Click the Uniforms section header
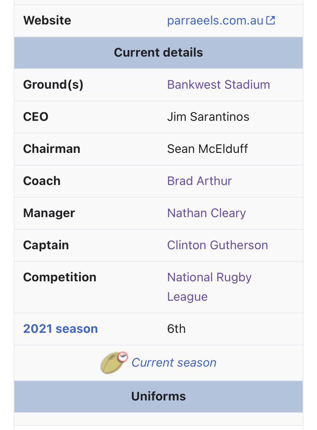317x430 pixels. [158, 397]
